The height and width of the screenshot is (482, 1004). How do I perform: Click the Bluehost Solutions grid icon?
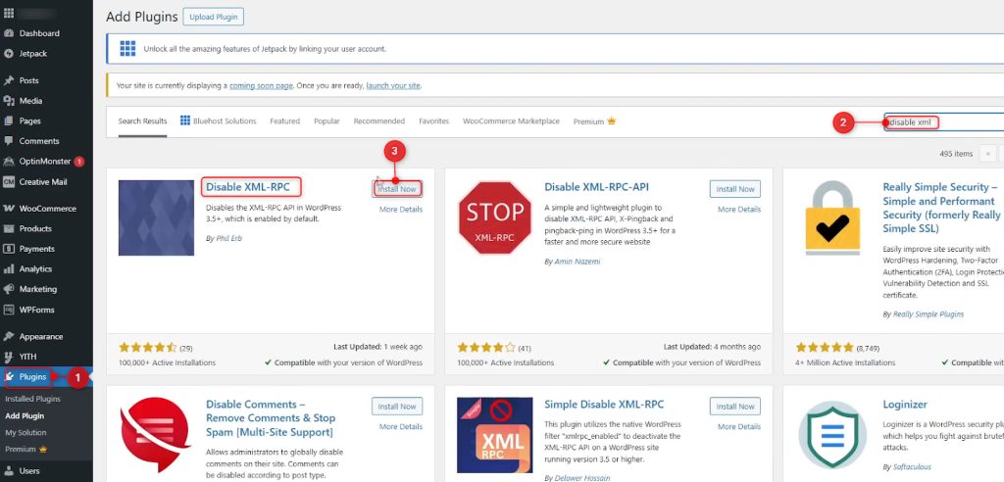click(x=185, y=120)
